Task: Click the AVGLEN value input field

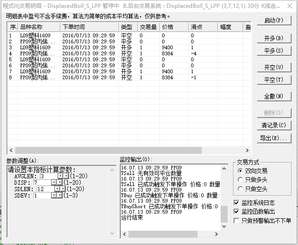Action: coord(48,176)
